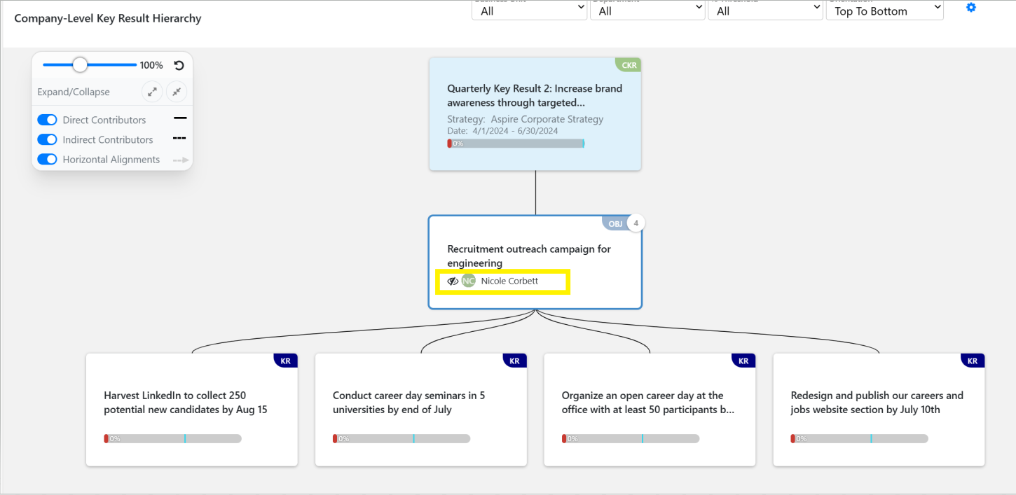Click the crossed-out eye icon beside Nicole Corbett
Viewport: 1016px width, 495px height.
(453, 281)
